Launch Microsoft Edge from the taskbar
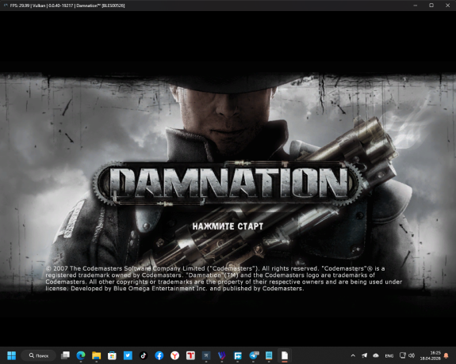The width and height of the screenshot is (456, 364). pos(81,355)
